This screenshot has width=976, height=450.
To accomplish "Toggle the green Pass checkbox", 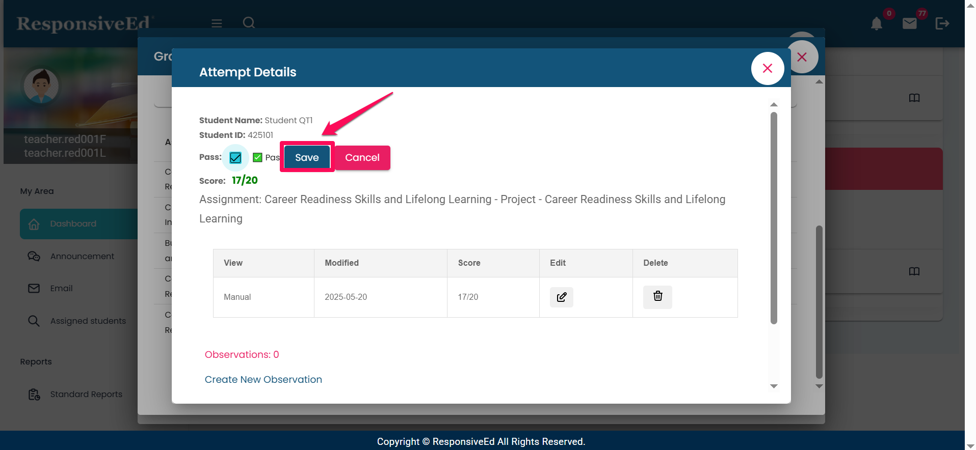I will pyautogui.click(x=258, y=158).
